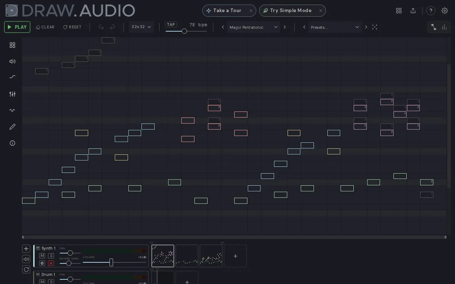Click Try Simple Mode

(x=292, y=11)
